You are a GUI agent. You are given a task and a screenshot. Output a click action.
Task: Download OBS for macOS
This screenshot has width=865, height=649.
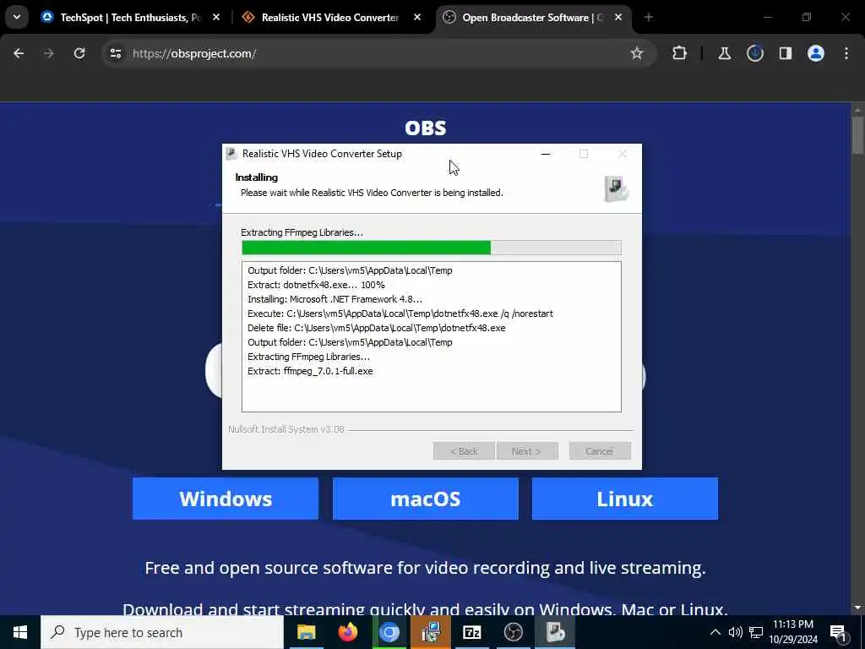(x=426, y=499)
